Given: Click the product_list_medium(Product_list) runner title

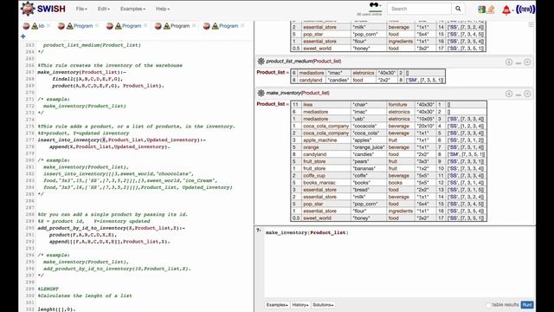Looking at the screenshot, I should click(304, 62).
